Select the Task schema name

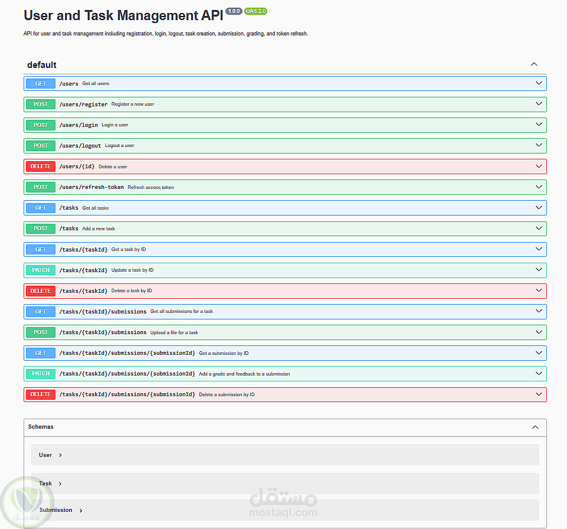[x=45, y=484]
